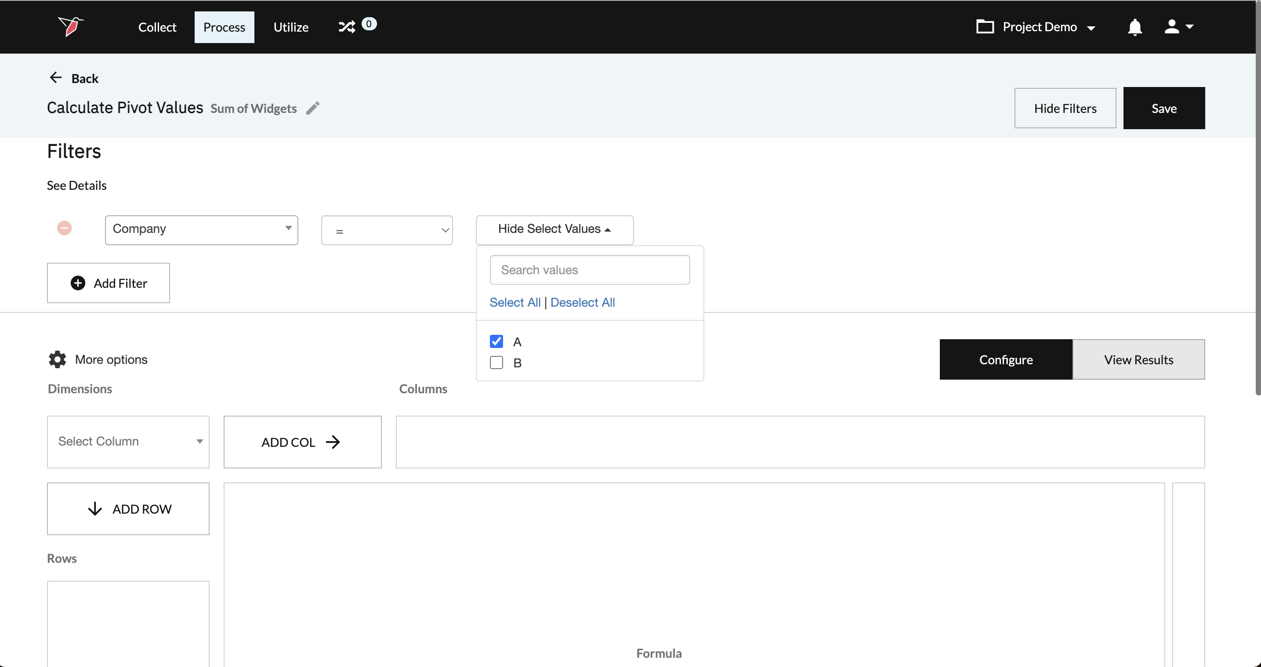Open the notifications bell
1261x667 pixels.
pyautogui.click(x=1134, y=27)
